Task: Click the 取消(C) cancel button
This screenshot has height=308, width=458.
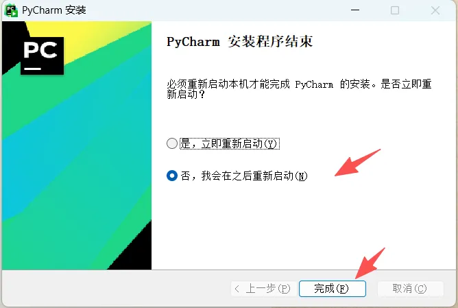Action: [411, 289]
